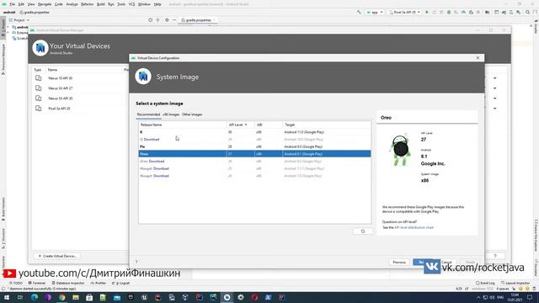Image resolution: width=539 pixels, height=303 pixels.
Task: Open the Profiler tool window
Action: [x=99, y=283]
